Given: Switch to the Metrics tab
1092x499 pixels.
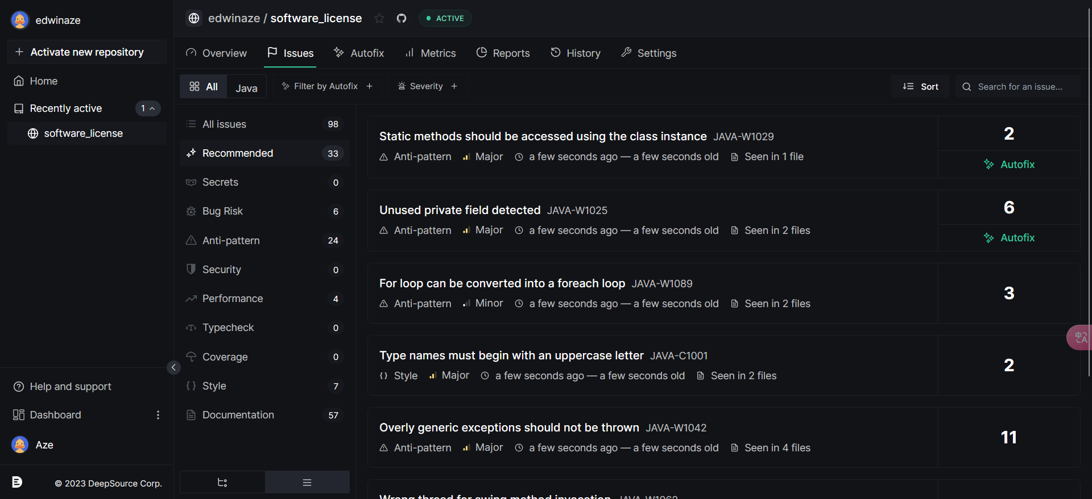Looking at the screenshot, I should [430, 53].
